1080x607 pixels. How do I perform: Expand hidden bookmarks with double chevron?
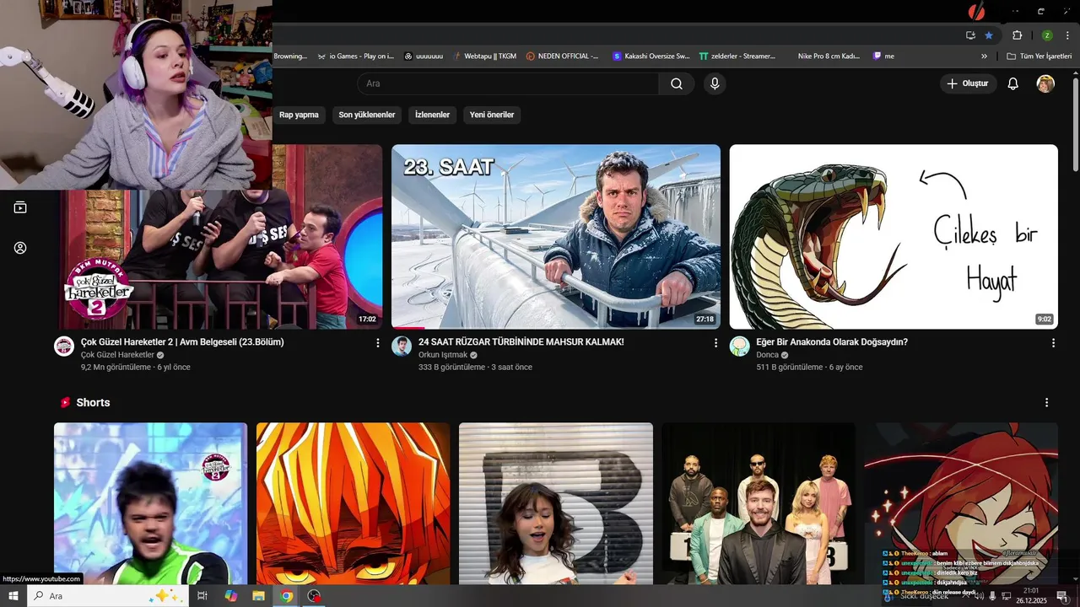[984, 56]
